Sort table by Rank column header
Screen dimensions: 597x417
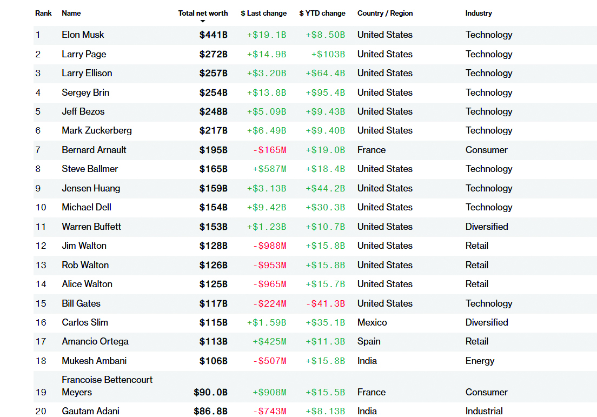tap(43, 13)
